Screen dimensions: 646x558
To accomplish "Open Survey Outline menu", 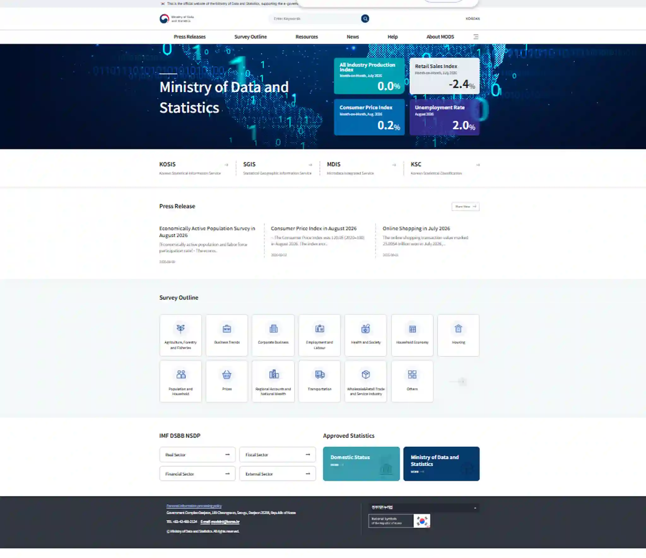I will 250,37.
